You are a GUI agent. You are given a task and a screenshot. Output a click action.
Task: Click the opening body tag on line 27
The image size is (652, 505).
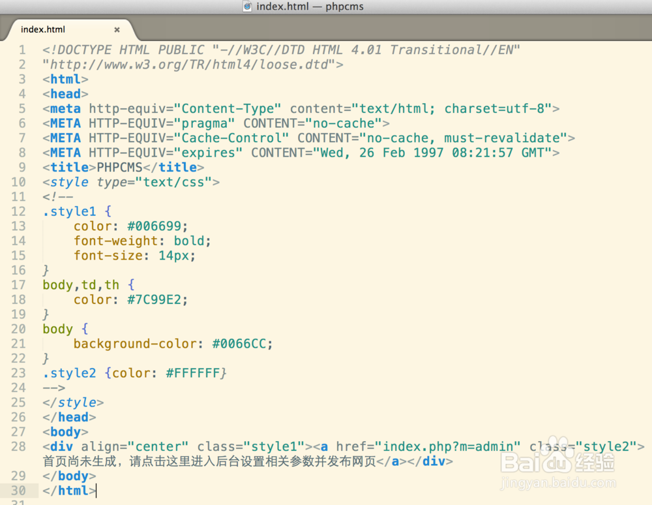(x=65, y=432)
